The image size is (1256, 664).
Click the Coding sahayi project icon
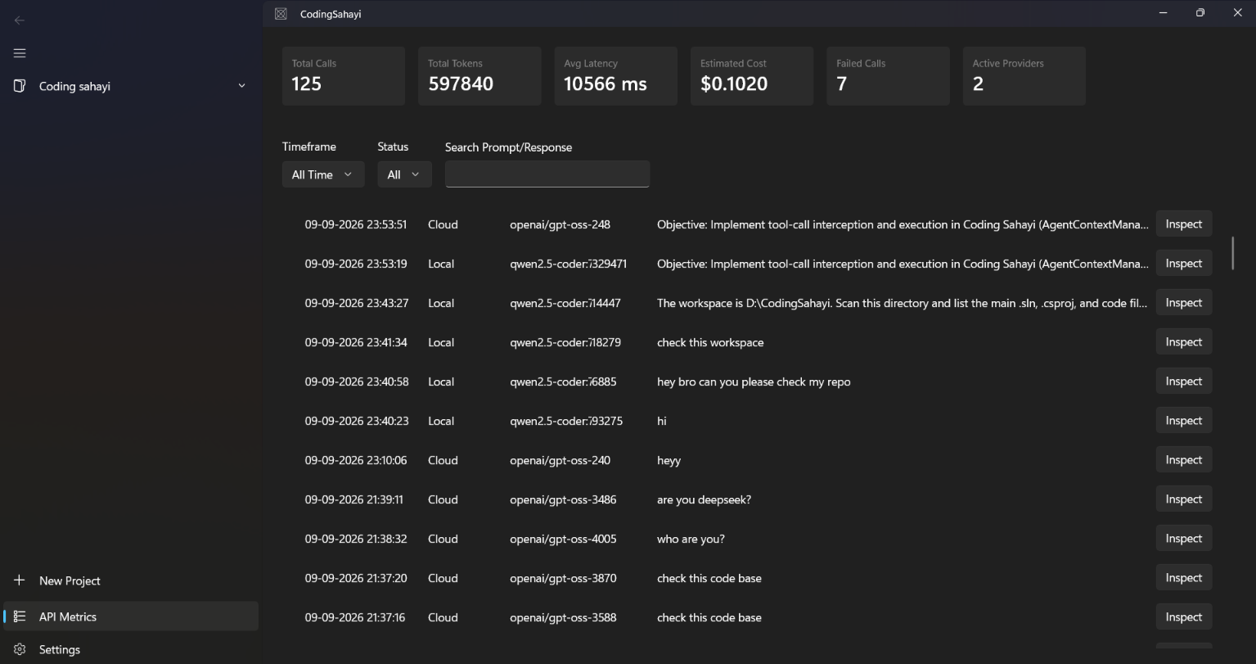20,86
